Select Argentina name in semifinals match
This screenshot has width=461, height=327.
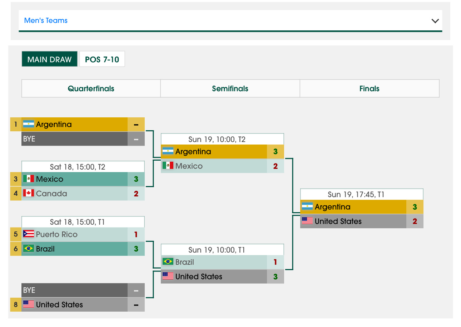(193, 152)
